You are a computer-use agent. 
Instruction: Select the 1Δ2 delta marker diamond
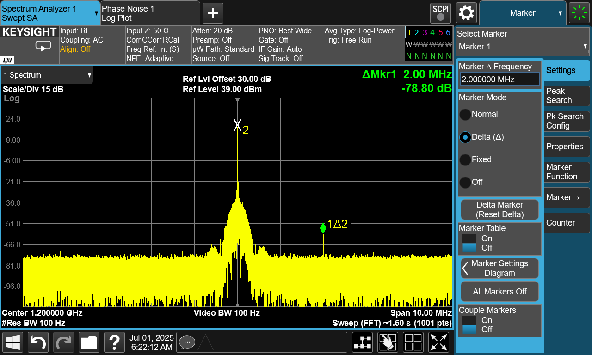tap(323, 228)
